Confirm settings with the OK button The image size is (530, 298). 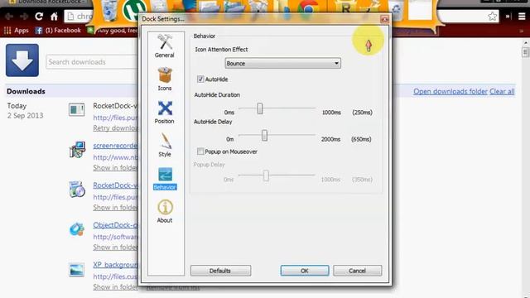[x=304, y=271]
